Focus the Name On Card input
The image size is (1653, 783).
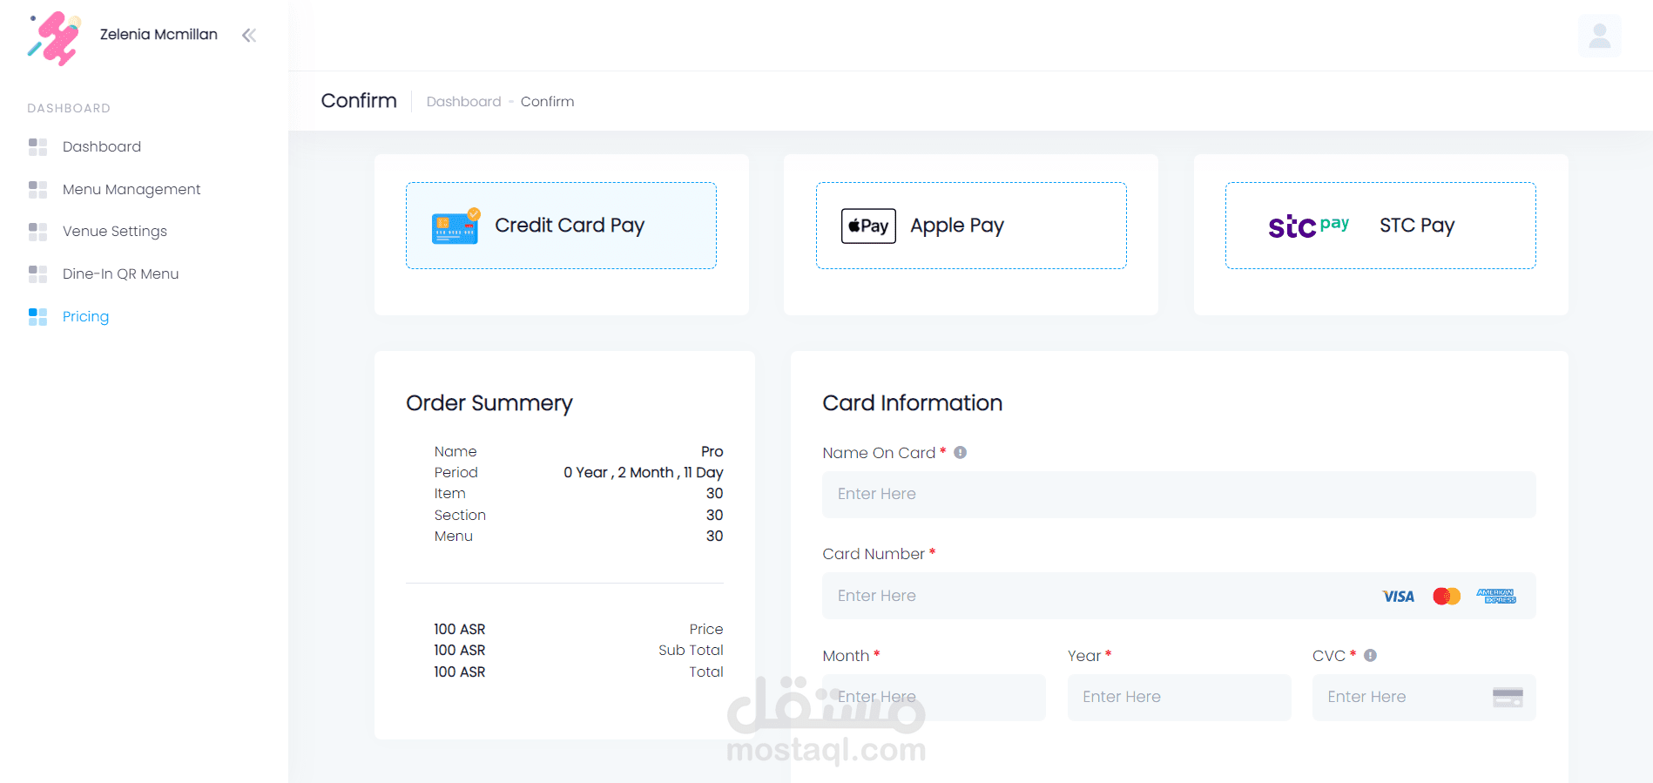tap(1179, 495)
